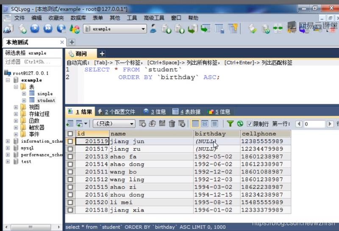
Task: Open the 数据库 menu
Action: click(x=78, y=18)
